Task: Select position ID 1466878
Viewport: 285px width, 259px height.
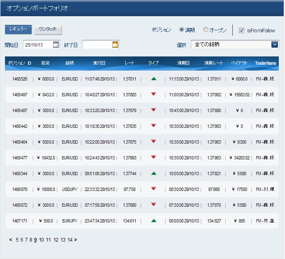Action: [x=19, y=189]
